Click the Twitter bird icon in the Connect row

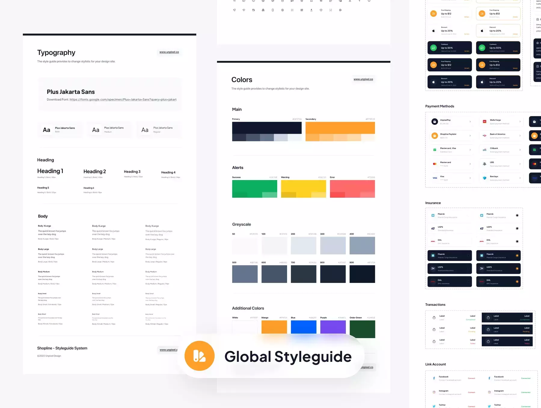[x=434, y=406]
